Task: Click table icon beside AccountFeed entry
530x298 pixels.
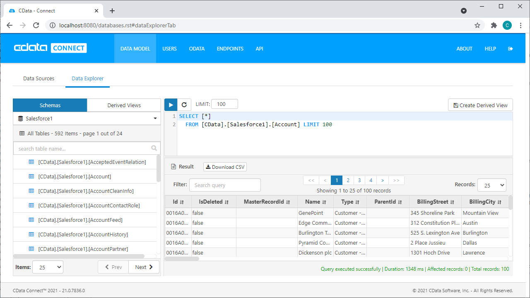Action: (x=31, y=220)
